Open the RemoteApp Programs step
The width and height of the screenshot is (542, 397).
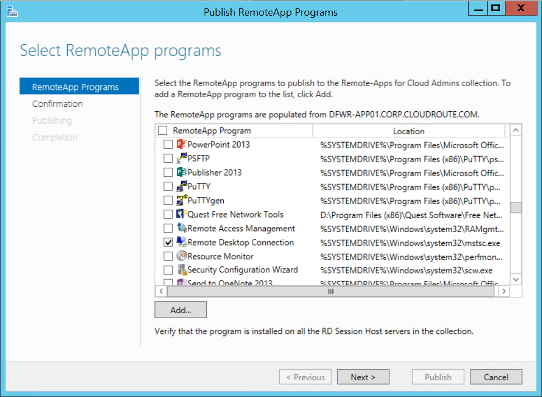(79, 86)
